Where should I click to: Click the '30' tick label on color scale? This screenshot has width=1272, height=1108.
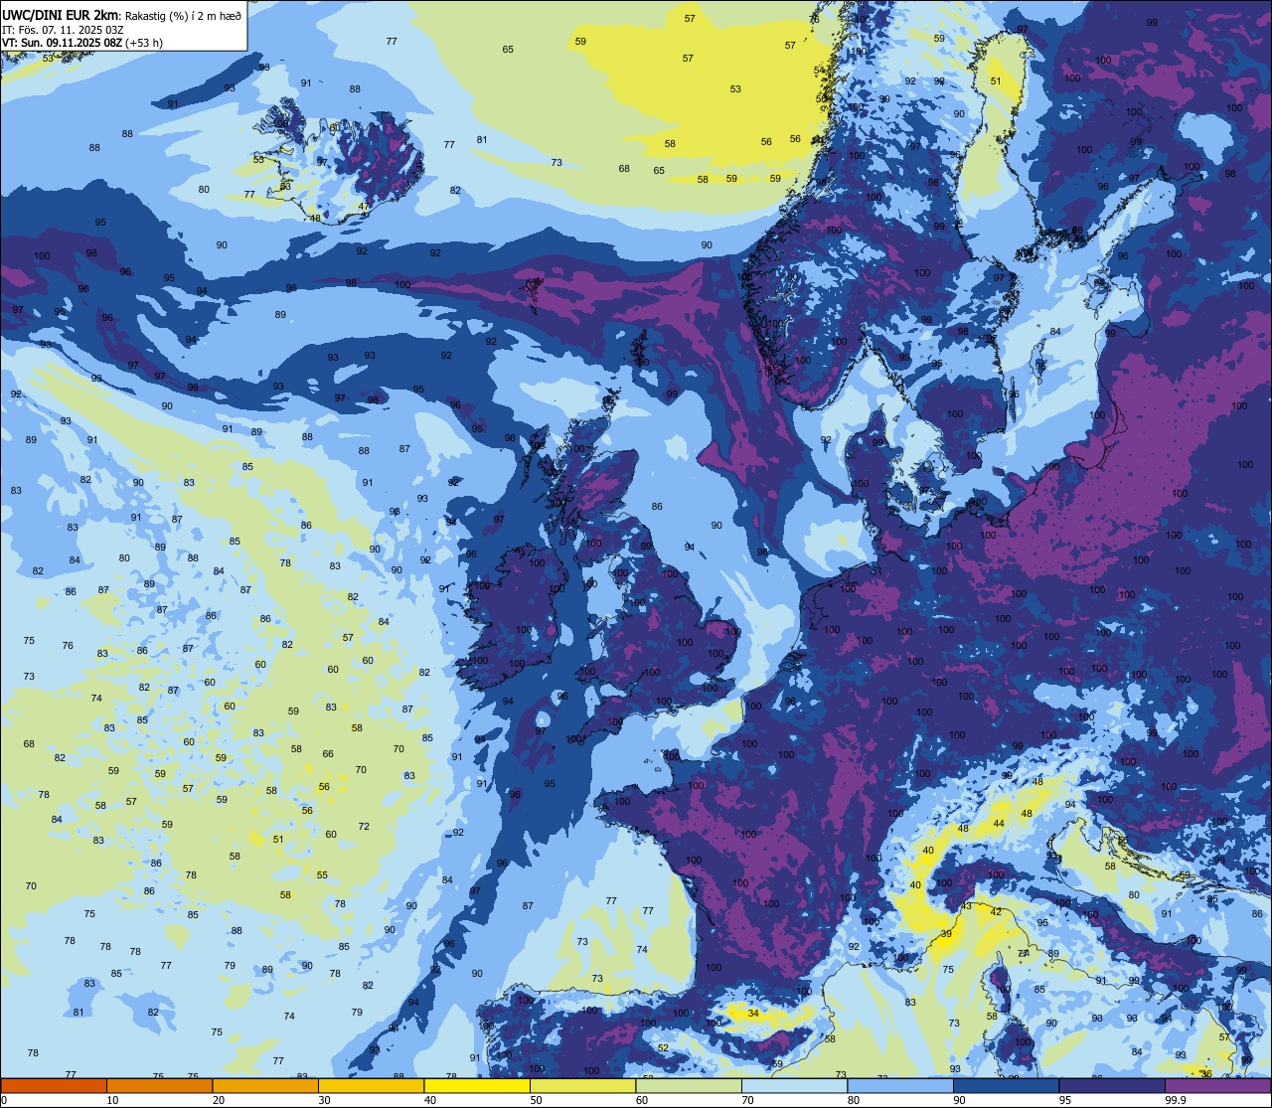[325, 1100]
